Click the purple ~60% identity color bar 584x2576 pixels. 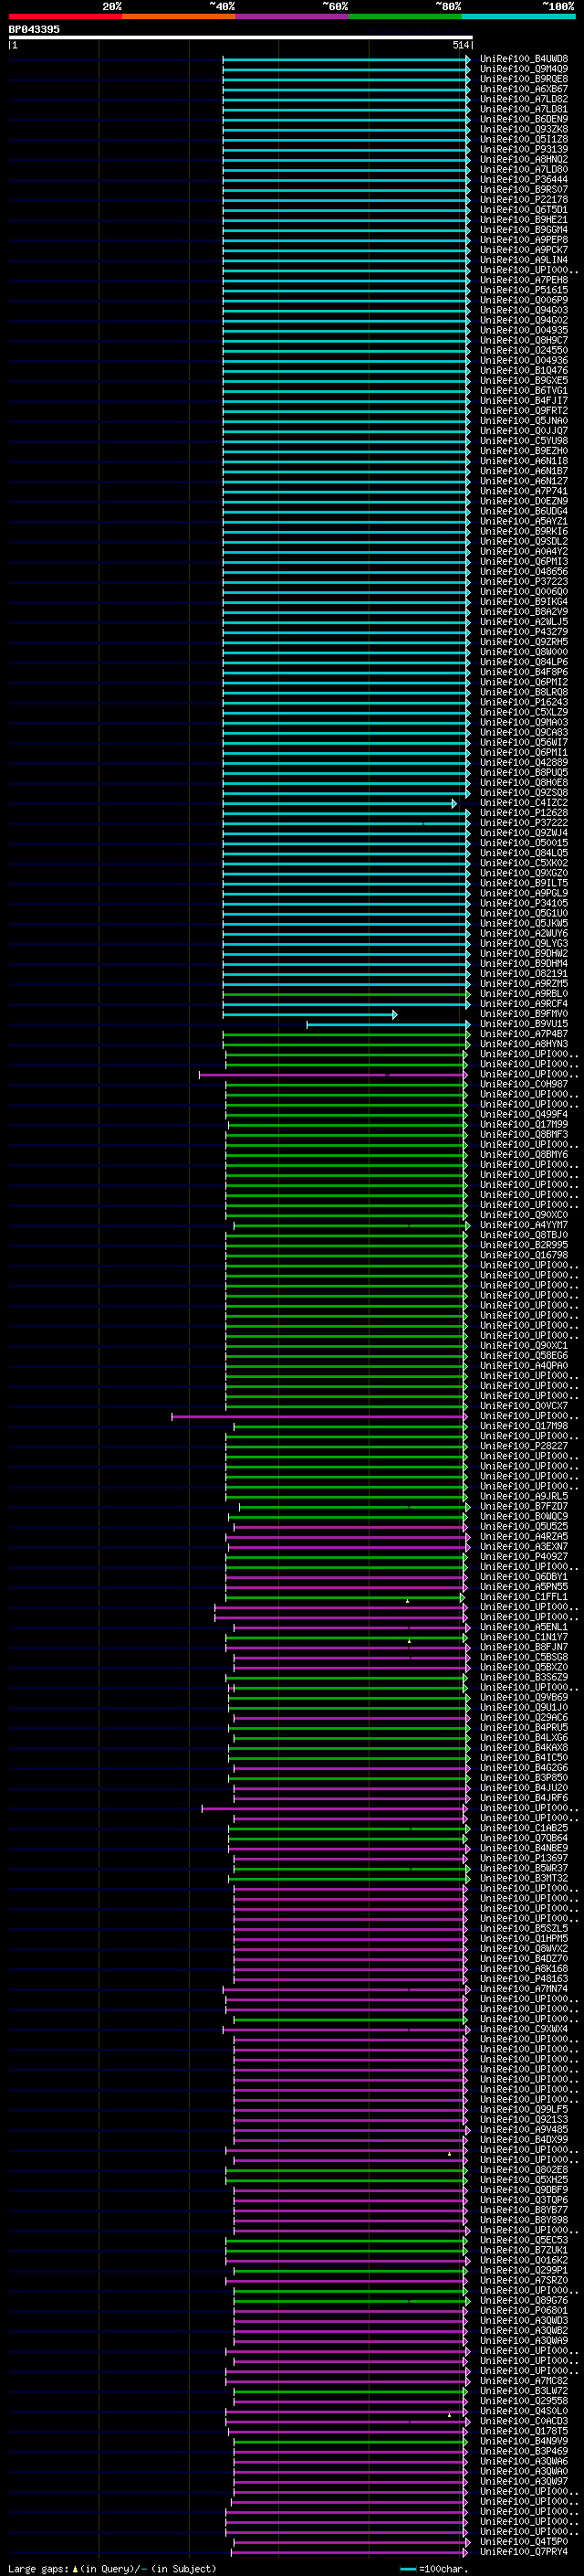pyautogui.click(x=293, y=16)
